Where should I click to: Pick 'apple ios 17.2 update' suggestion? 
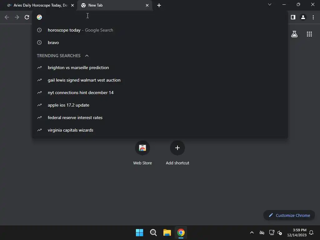coord(160,105)
